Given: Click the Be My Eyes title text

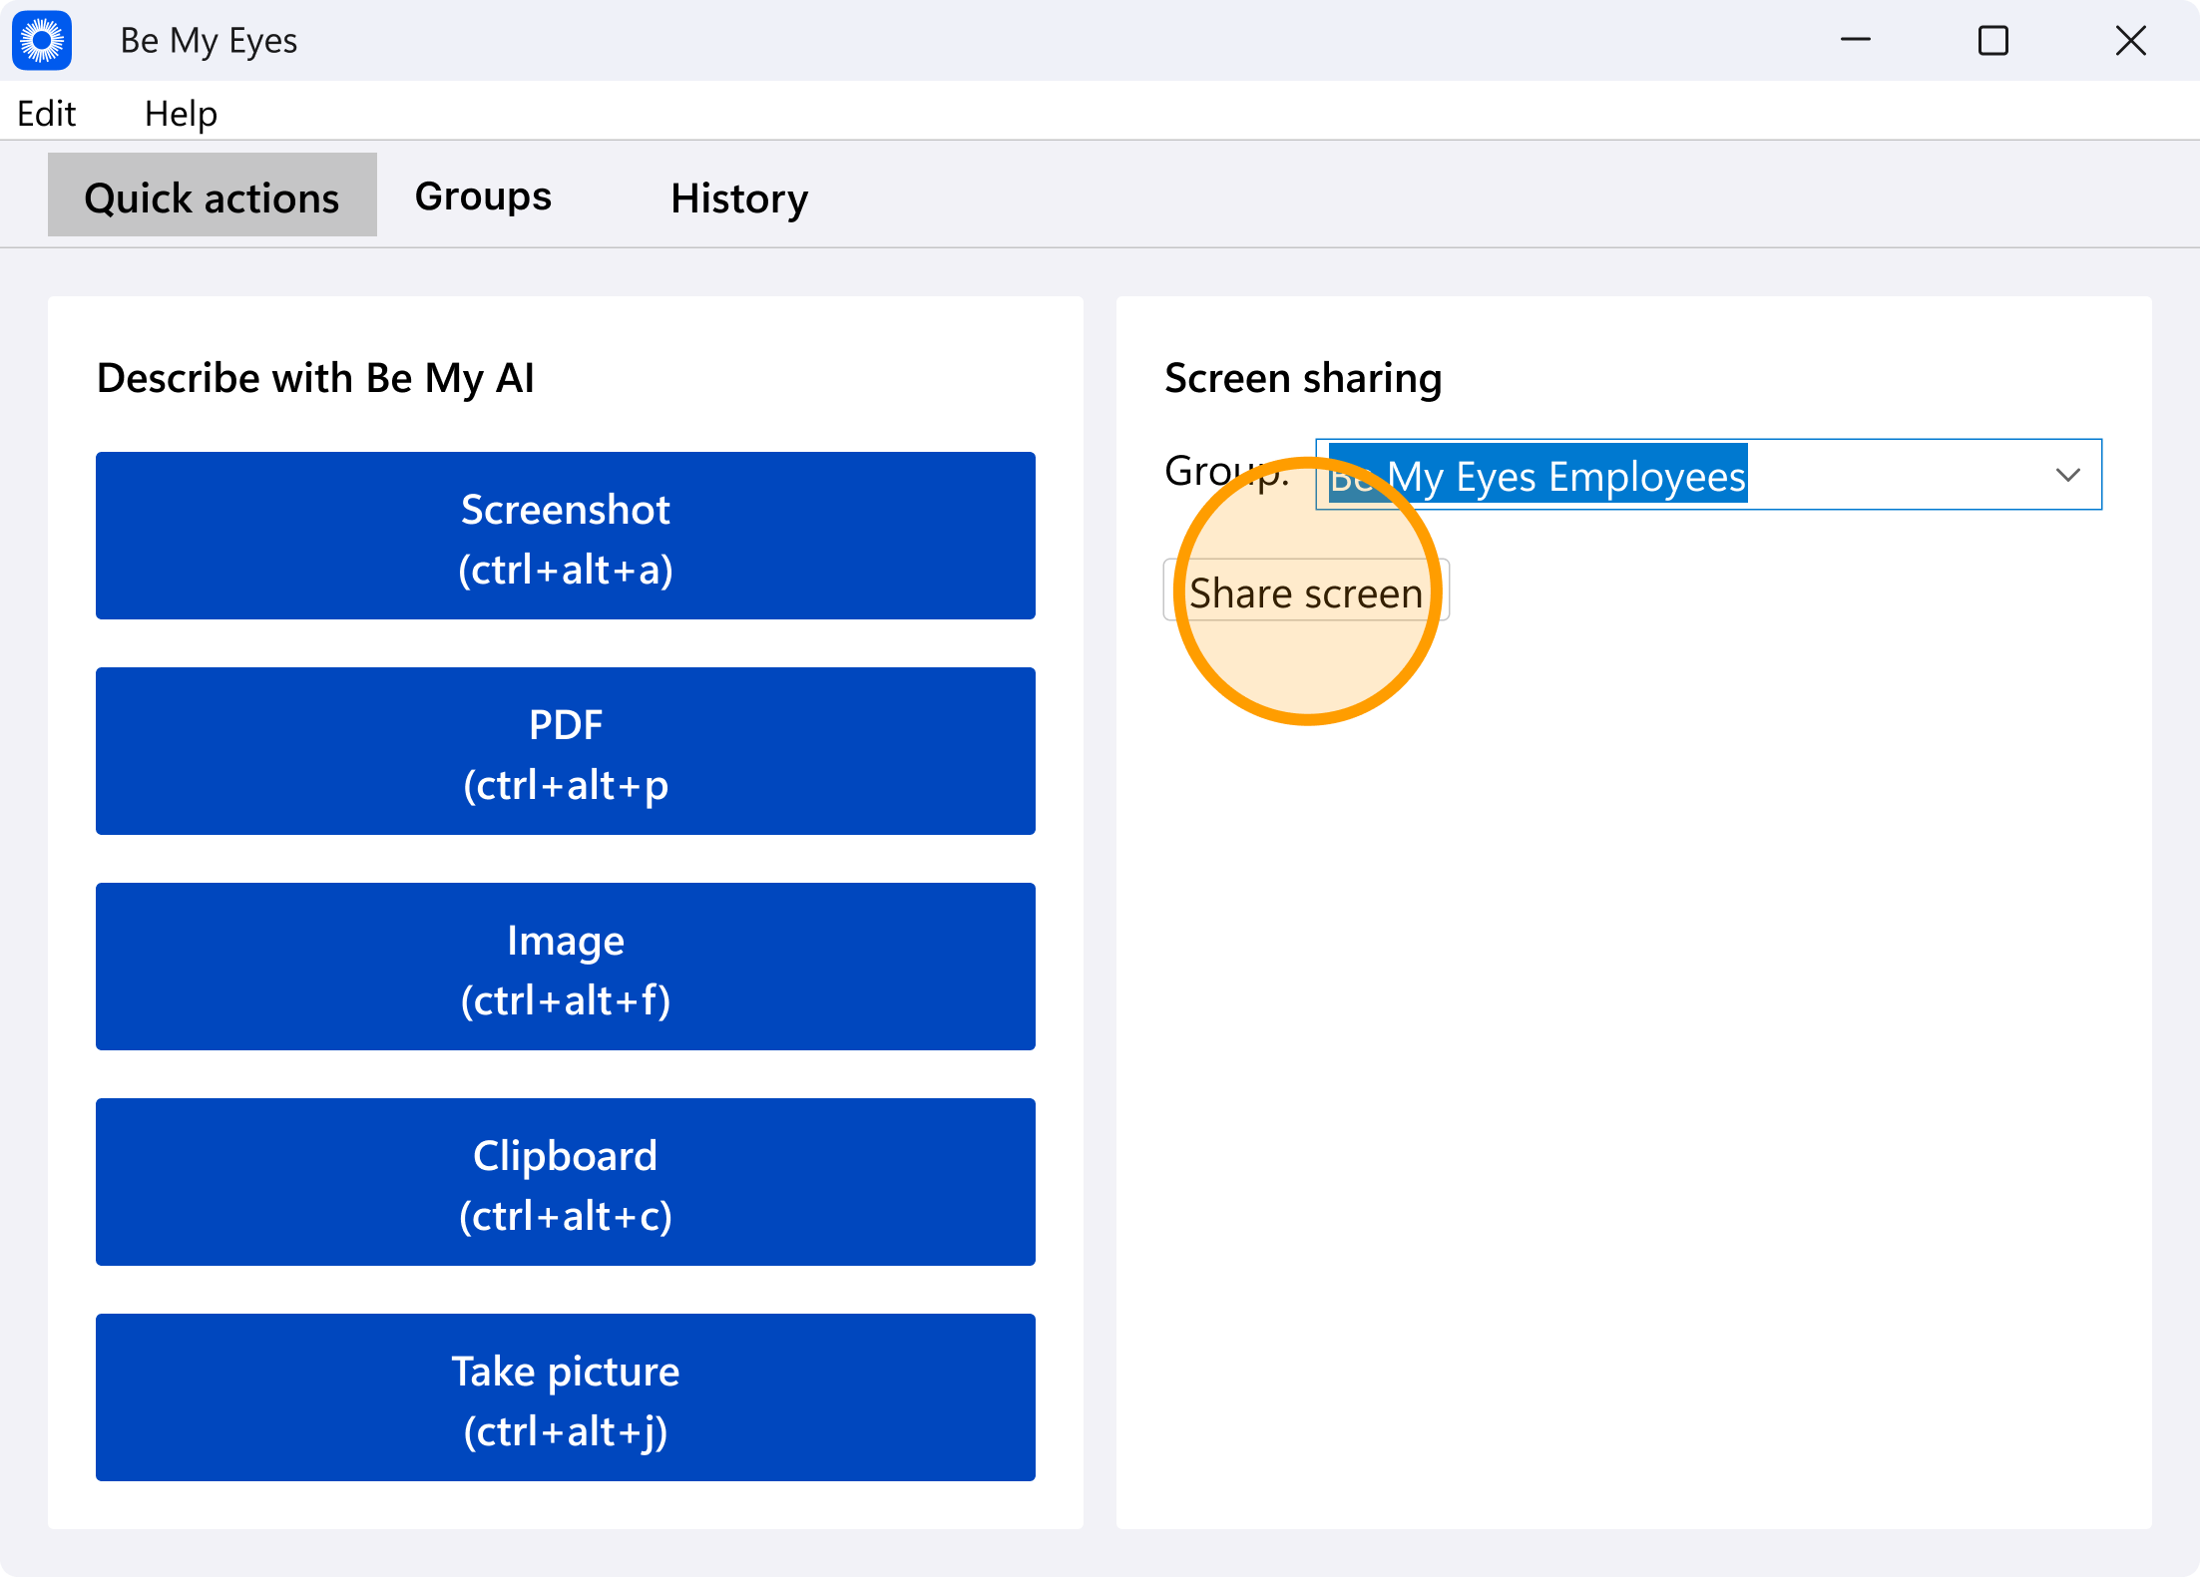Looking at the screenshot, I should pyautogui.click(x=209, y=40).
